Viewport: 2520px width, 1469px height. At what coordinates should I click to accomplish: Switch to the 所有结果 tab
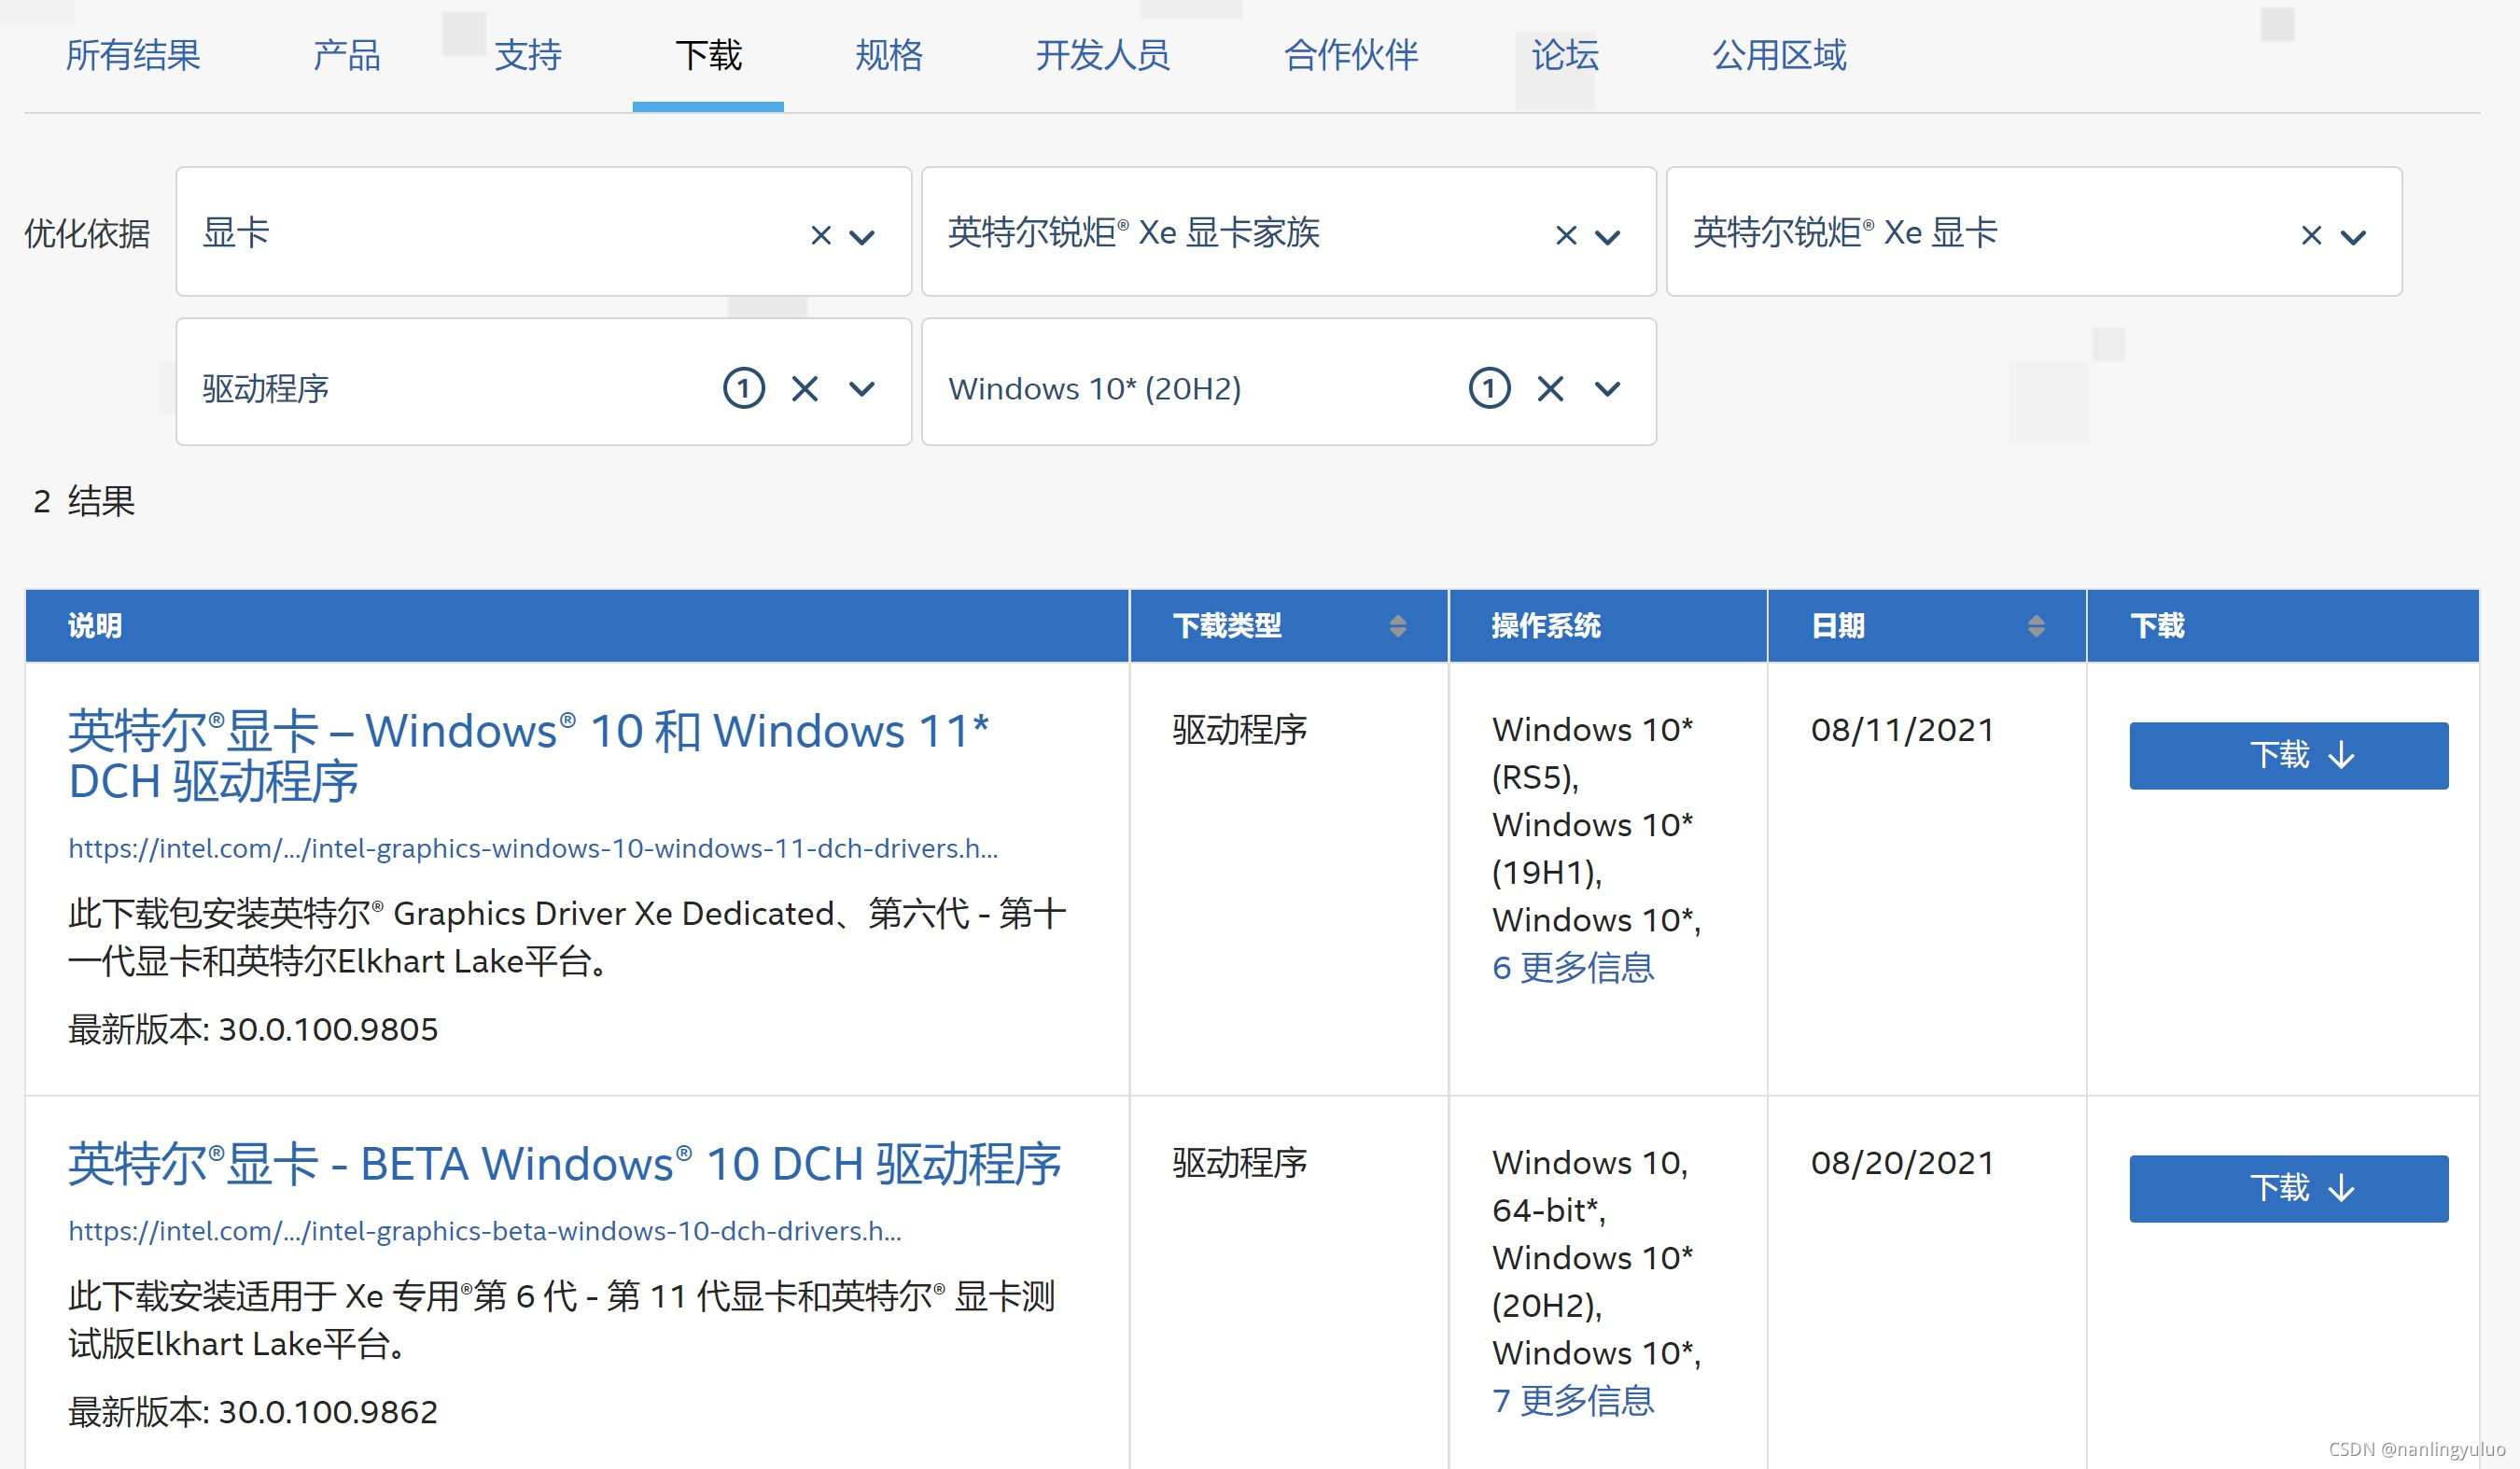pos(133,55)
